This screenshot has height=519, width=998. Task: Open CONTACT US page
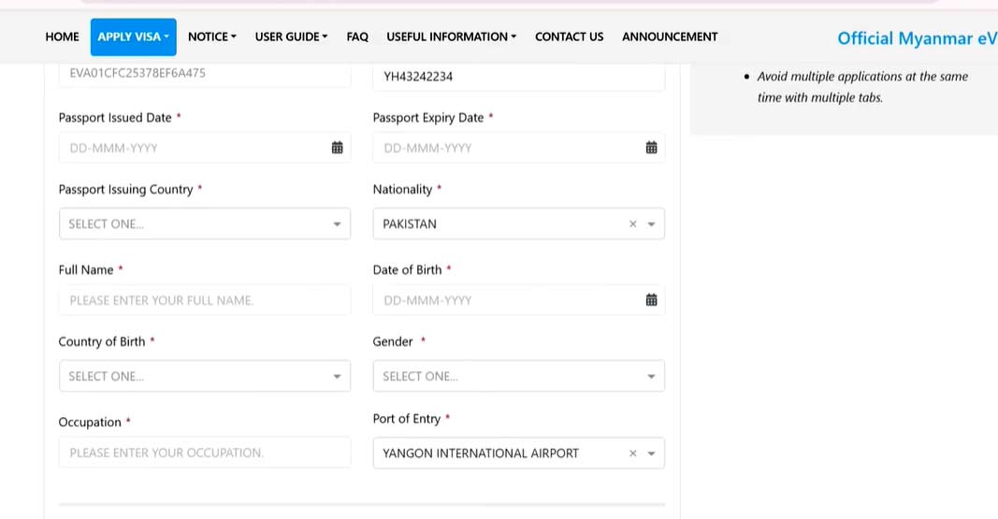(569, 36)
